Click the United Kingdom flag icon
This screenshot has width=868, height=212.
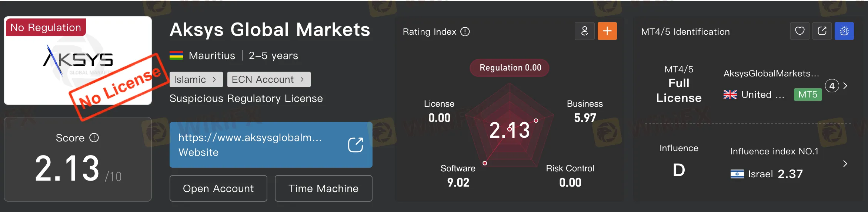point(730,95)
